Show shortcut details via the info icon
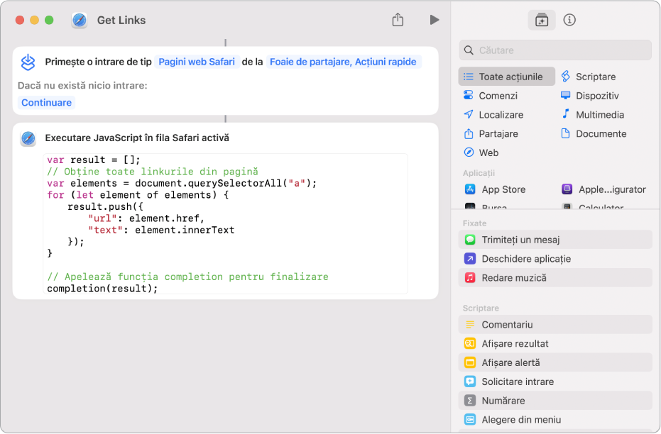 569,20
